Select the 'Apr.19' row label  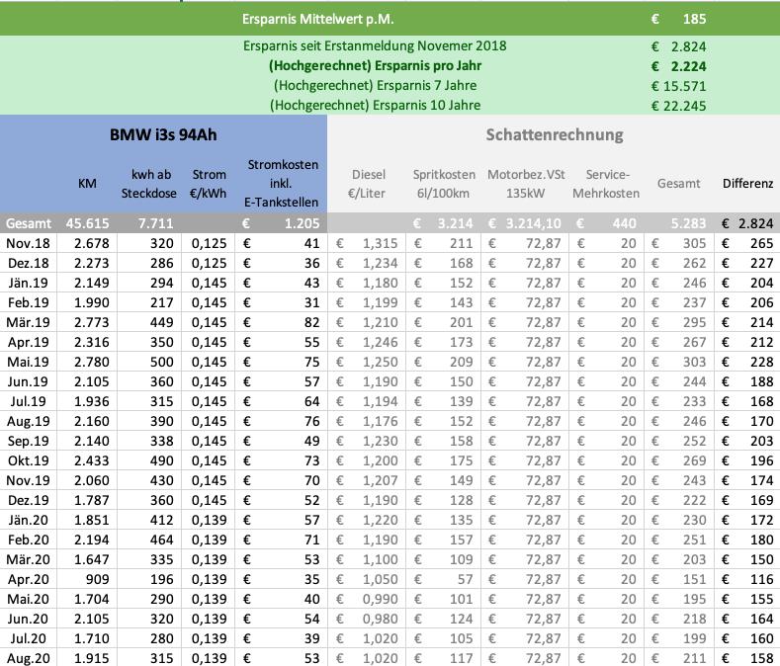click(29, 342)
